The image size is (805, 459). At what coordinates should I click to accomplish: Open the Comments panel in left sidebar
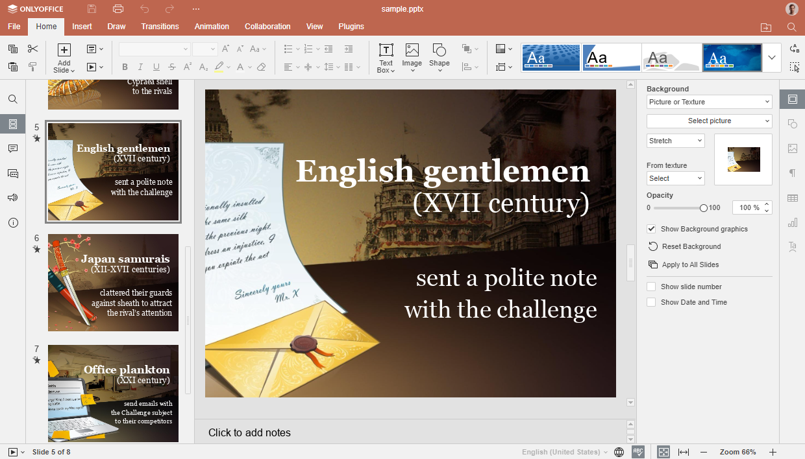click(x=13, y=148)
